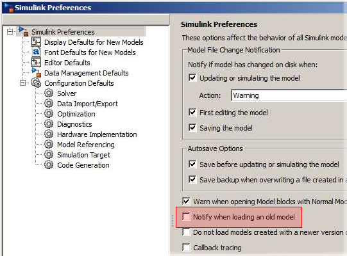Image resolution: width=347 pixels, height=256 pixels.
Task: Toggle the Callback tracing checkbox
Action: [186, 248]
